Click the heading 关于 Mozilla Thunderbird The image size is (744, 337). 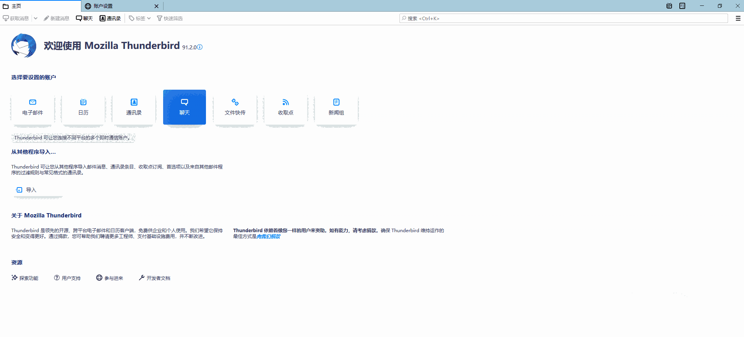click(x=46, y=215)
